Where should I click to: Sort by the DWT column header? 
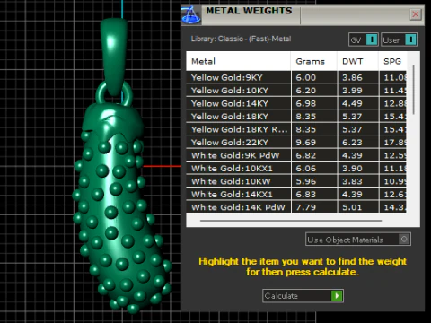[x=358, y=61]
